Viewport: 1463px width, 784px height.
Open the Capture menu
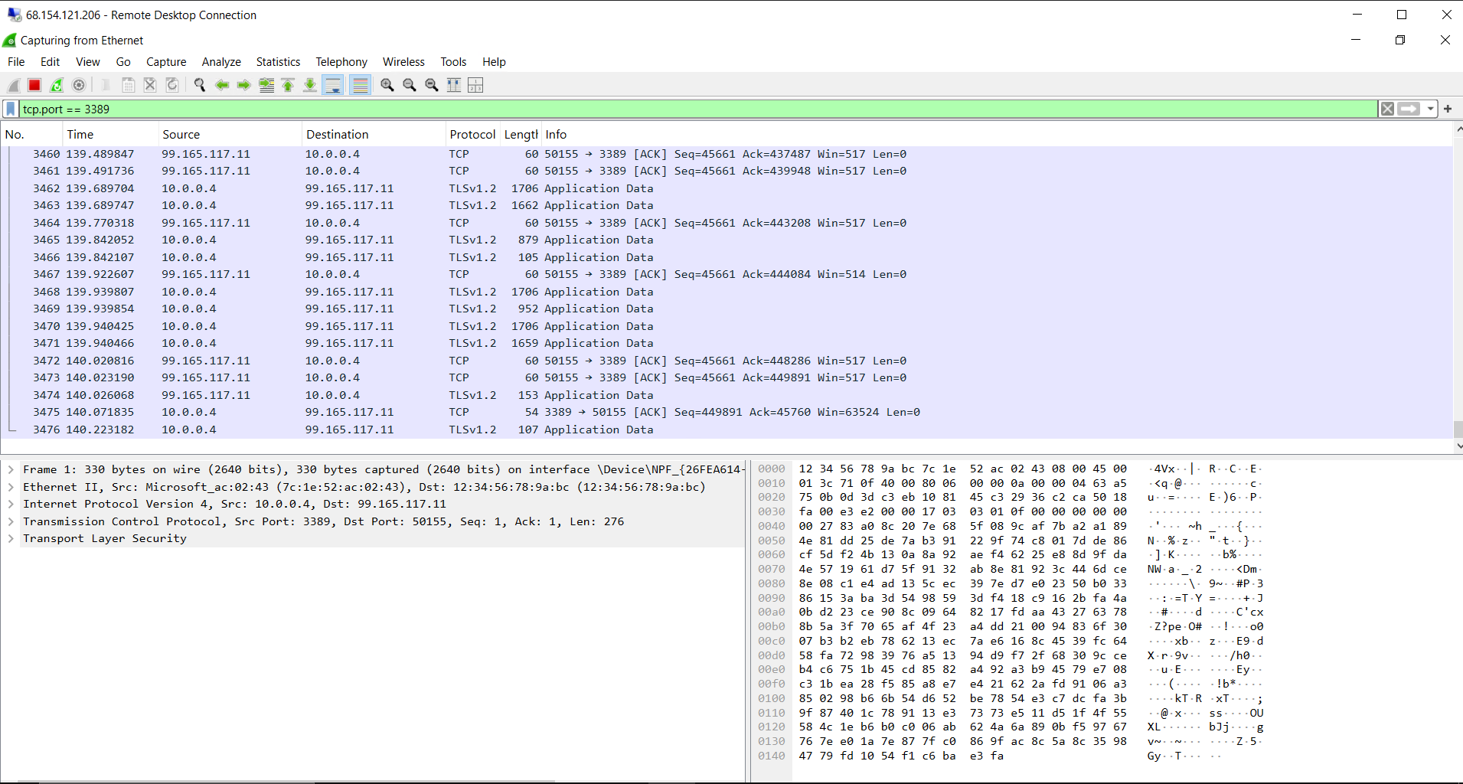coord(166,62)
